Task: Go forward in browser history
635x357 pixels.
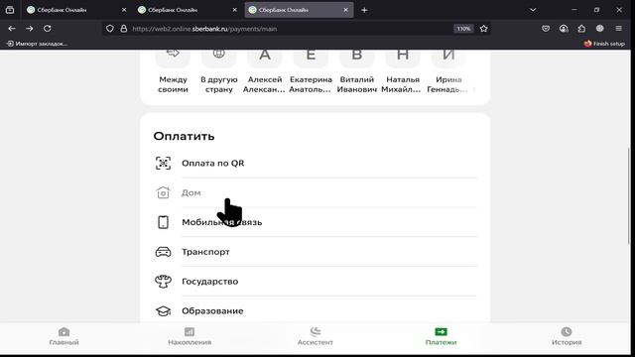Action: (x=30, y=29)
